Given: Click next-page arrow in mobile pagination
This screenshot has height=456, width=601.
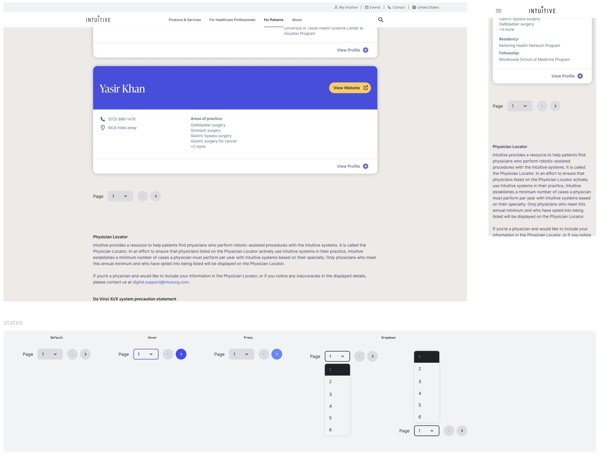Looking at the screenshot, I should pos(555,106).
